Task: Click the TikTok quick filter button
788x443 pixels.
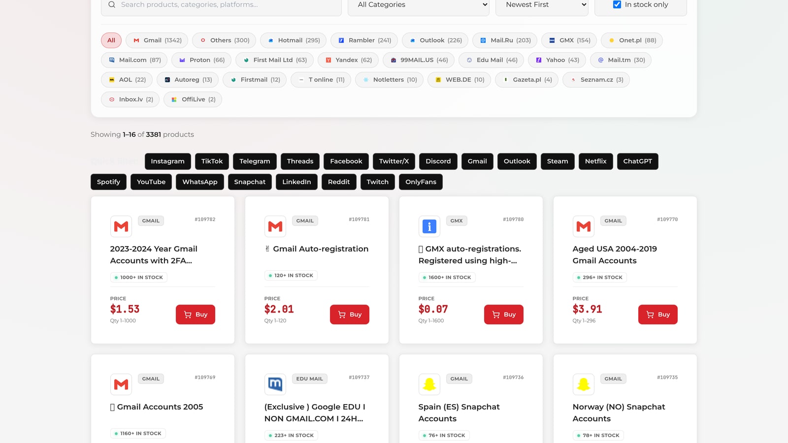Action: click(212, 161)
